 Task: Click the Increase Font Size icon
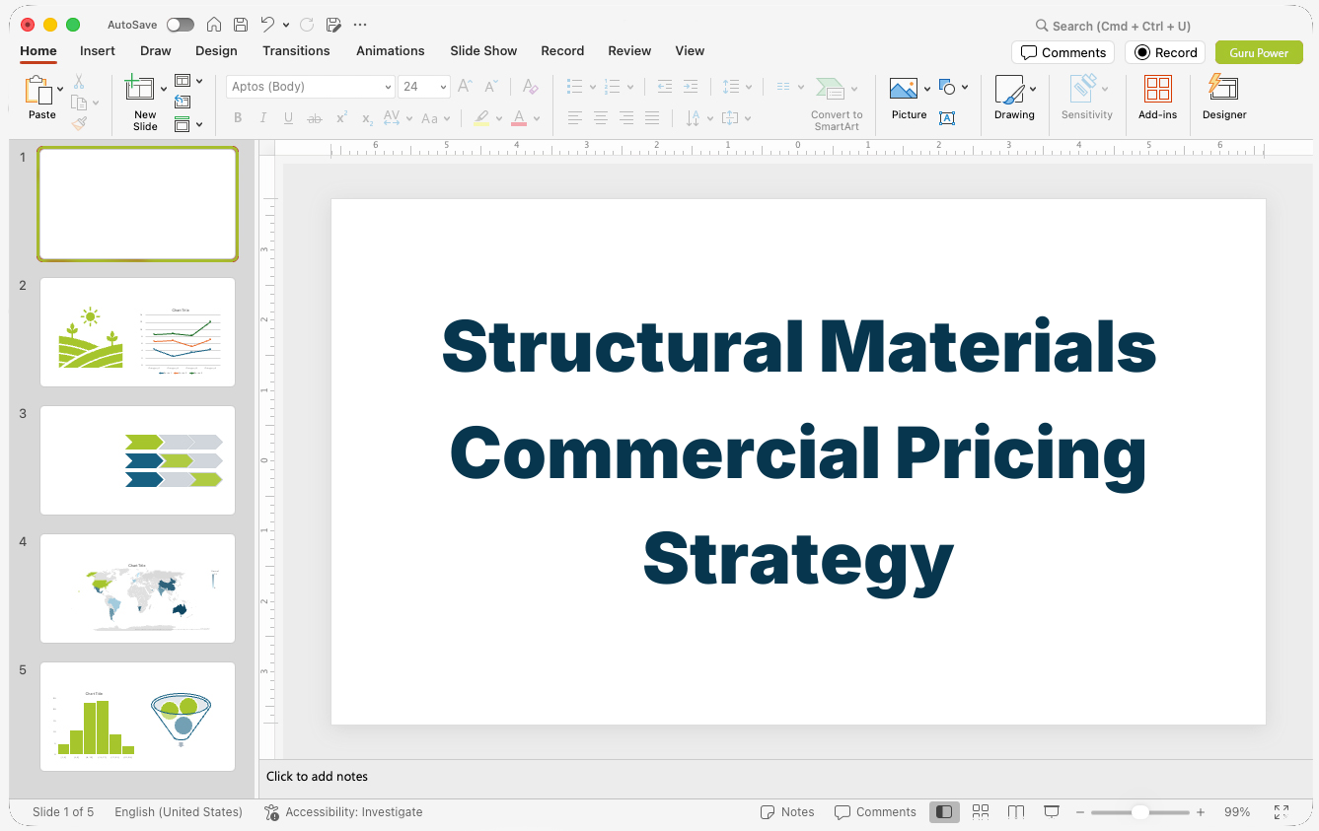[465, 87]
